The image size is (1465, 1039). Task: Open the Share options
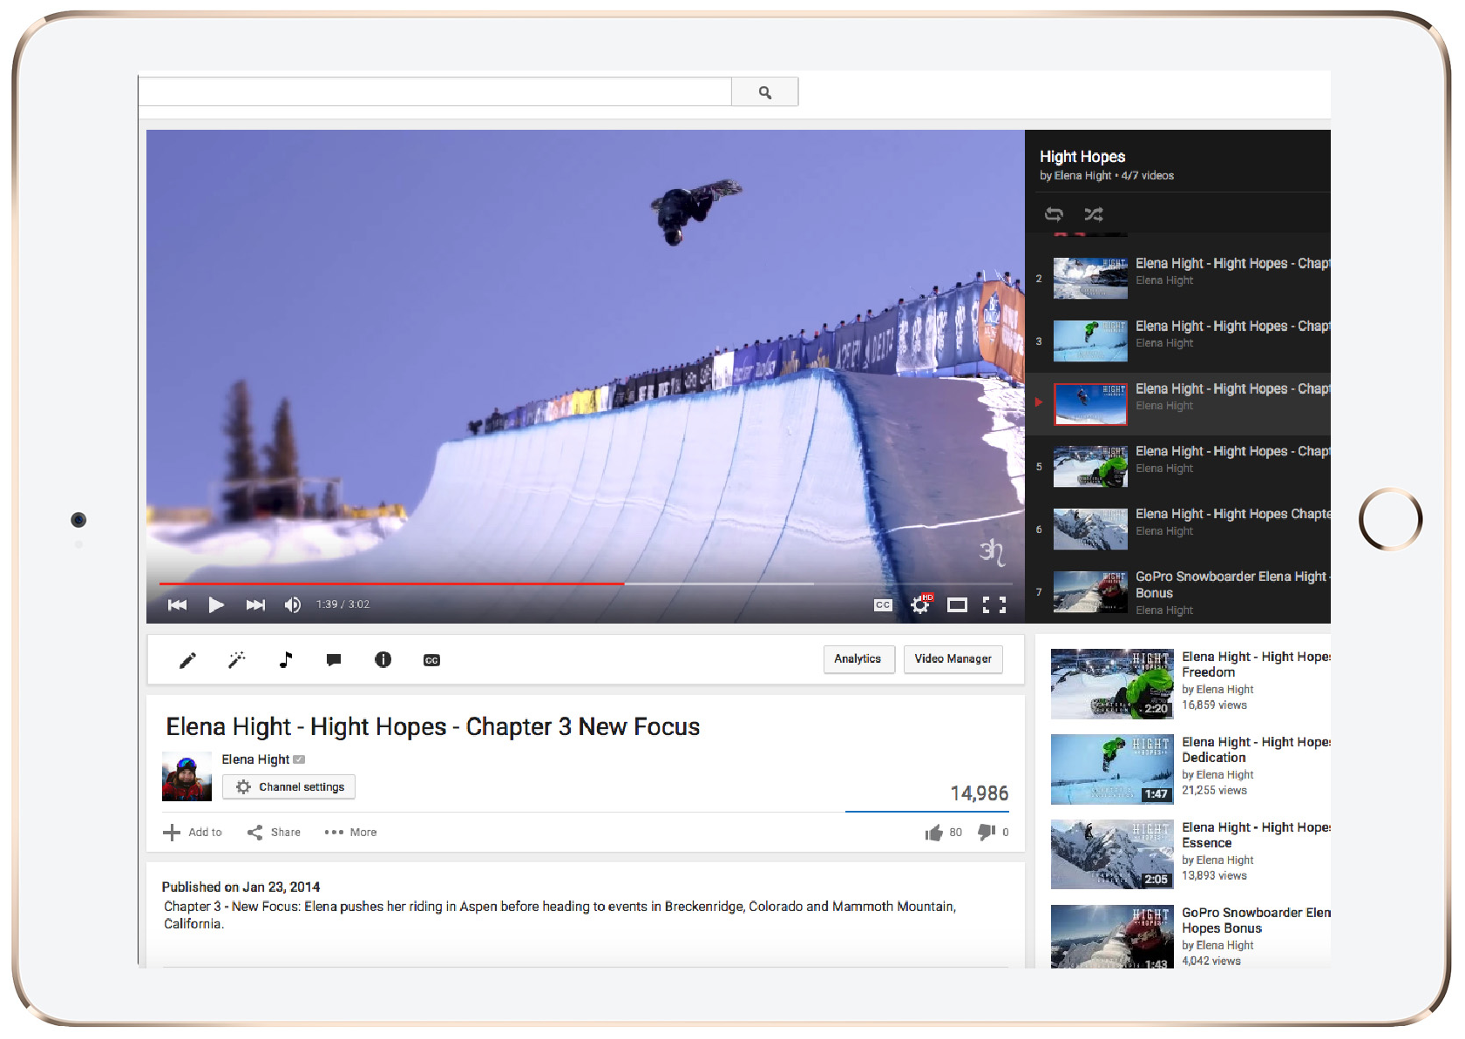click(x=274, y=833)
